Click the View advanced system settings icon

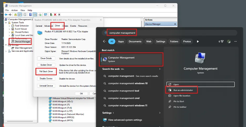click(105, 120)
